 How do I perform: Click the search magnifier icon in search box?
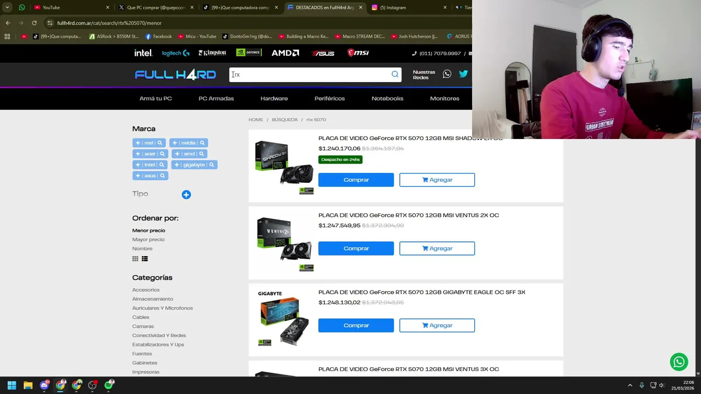[x=395, y=74]
